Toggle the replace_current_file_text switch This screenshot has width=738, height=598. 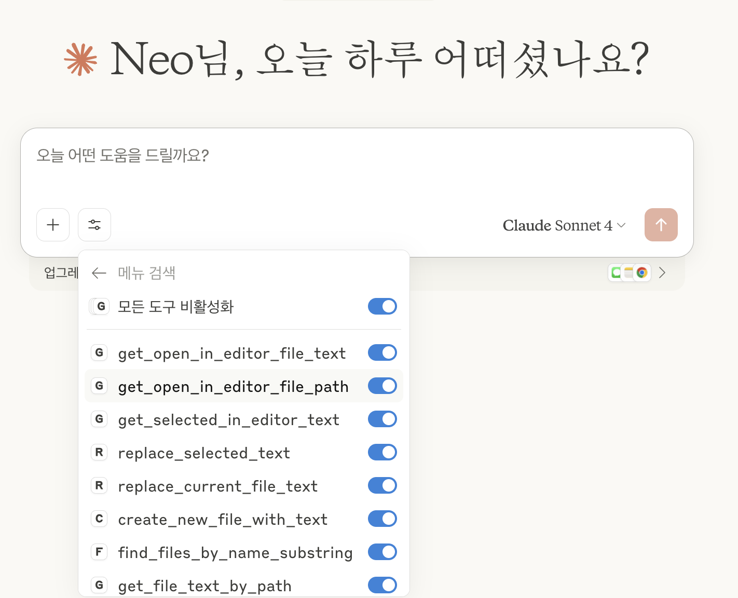pos(382,485)
